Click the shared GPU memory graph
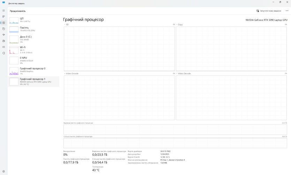 point(175,143)
